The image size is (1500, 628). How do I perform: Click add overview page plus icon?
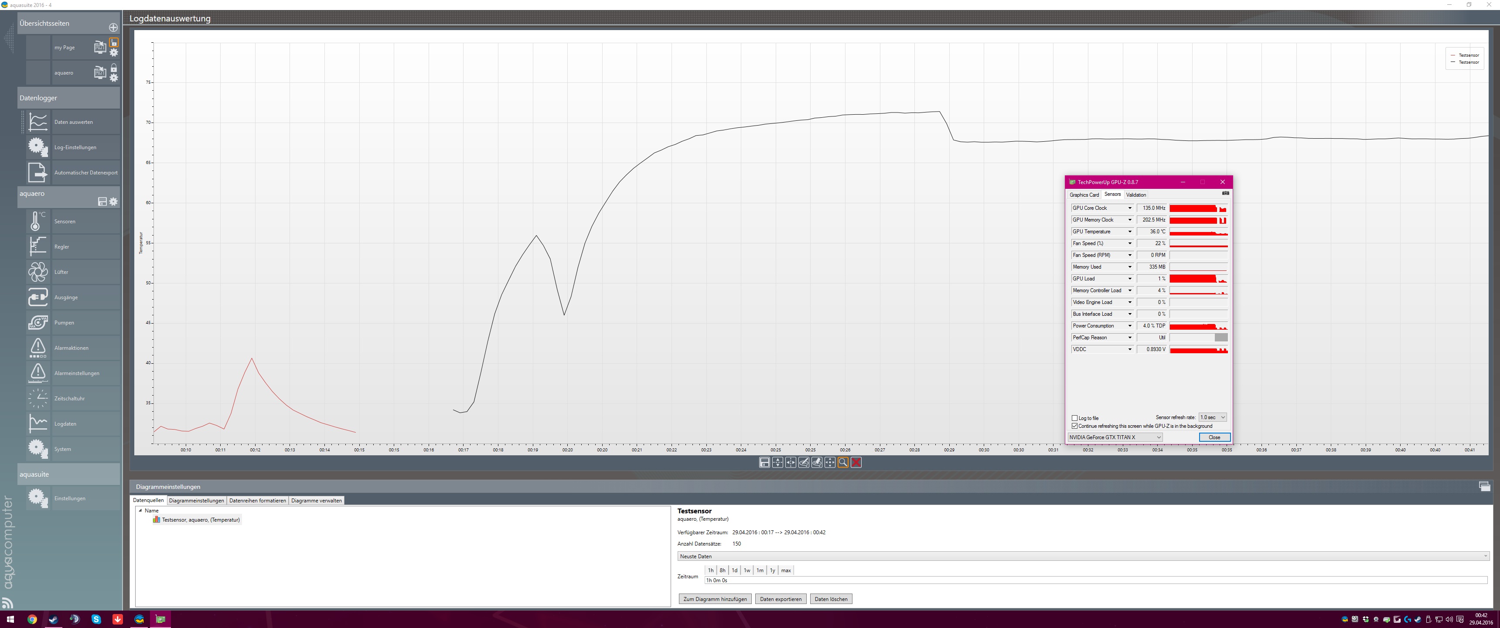pos(113,27)
